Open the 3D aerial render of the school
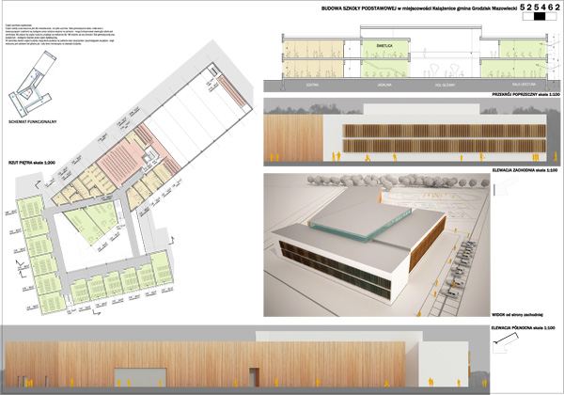 point(377,245)
